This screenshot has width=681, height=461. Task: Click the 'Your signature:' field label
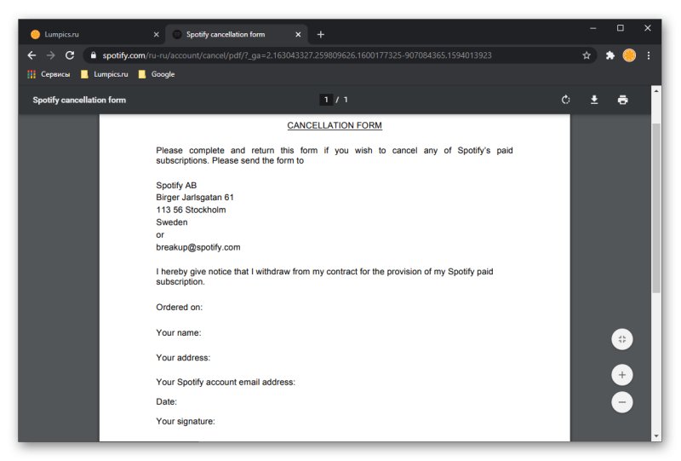(186, 421)
